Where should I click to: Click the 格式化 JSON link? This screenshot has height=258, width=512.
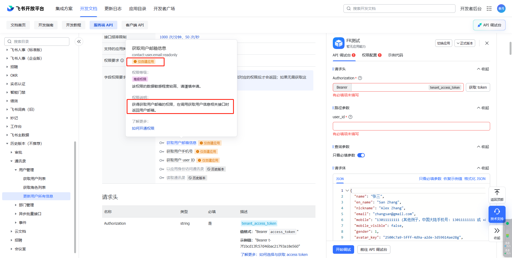pyautogui.click(x=475, y=179)
